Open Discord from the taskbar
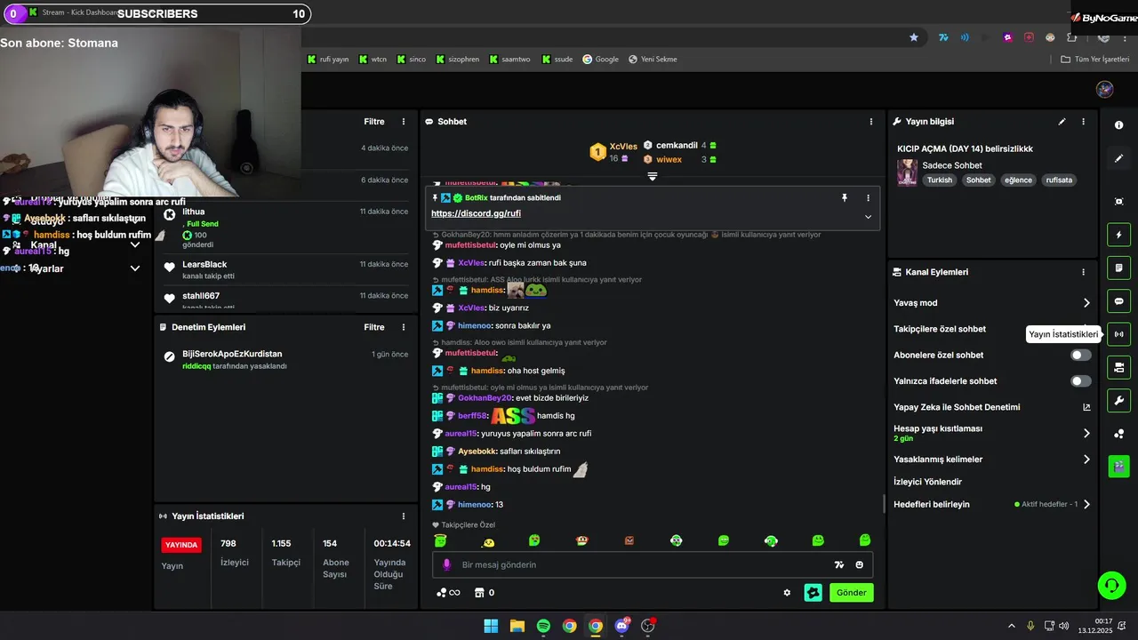Viewport: 1138px width, 640px height. point(621,626)
